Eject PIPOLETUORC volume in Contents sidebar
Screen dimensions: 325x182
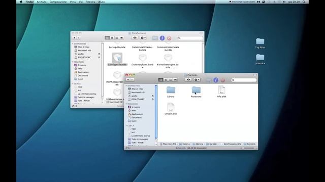[x=153, y=99]
